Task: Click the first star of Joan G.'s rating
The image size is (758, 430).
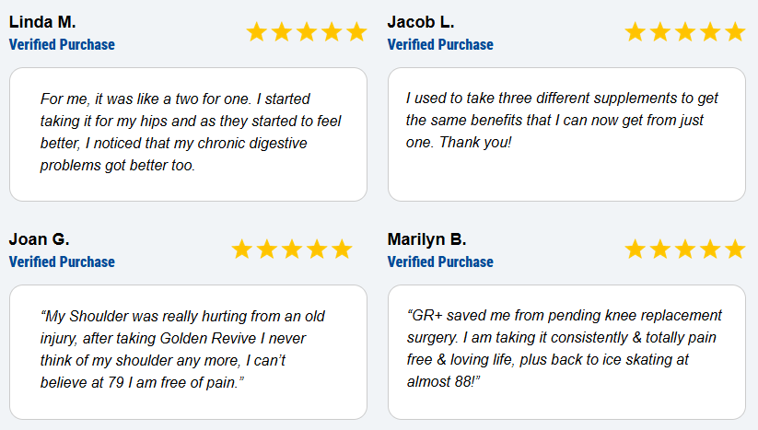Action: 241,250
